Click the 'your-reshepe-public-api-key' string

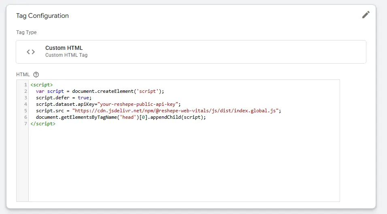pos(138,104)
